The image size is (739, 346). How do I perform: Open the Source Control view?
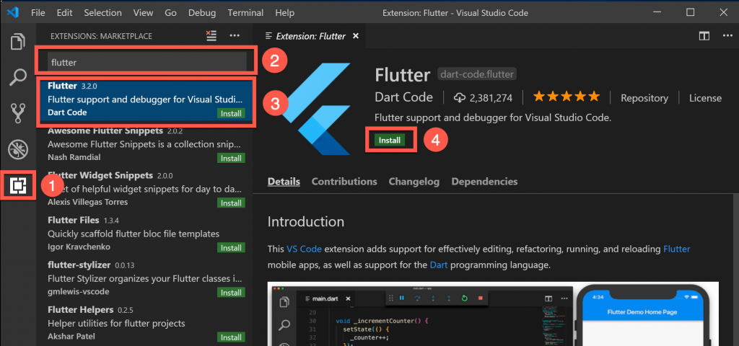[x=17, y=112]
